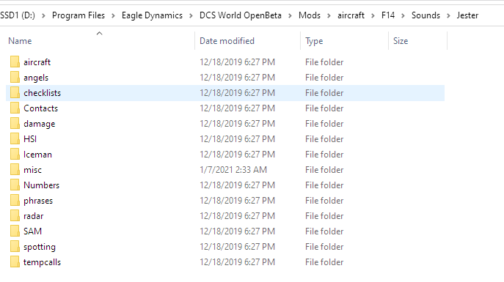This screenshot has height=282, width=504.
Task: Toggle the Name column sort arrow
Action: pyautogui.click(x=99, y=34)
